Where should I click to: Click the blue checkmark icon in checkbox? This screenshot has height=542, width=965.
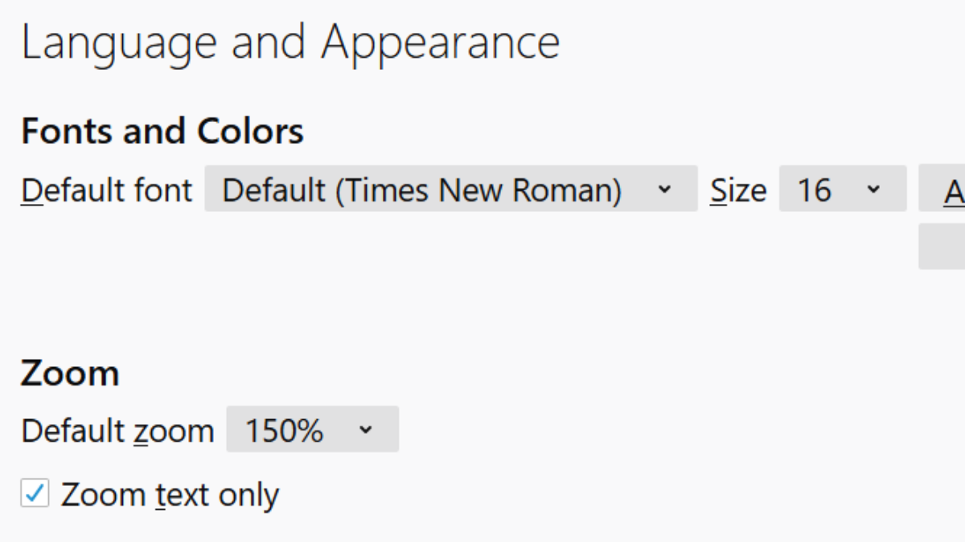pos(35,492)
